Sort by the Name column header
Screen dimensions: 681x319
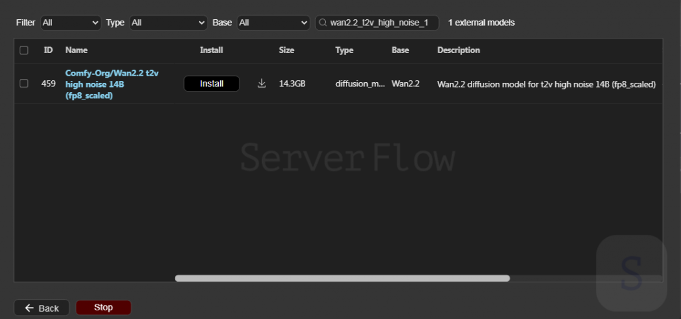tap(76, 50)
